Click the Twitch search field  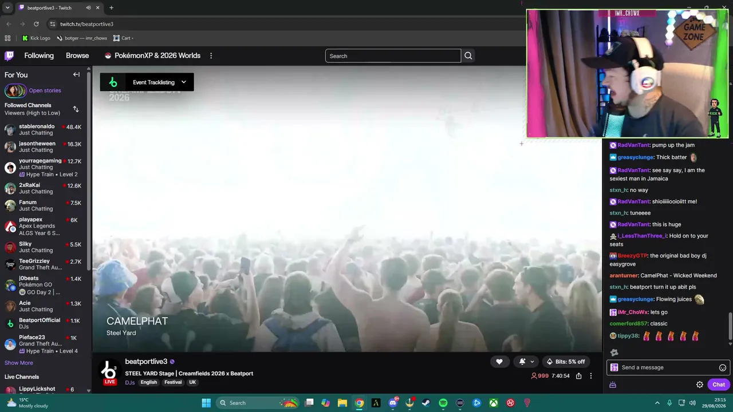click(x=393, y=56)
